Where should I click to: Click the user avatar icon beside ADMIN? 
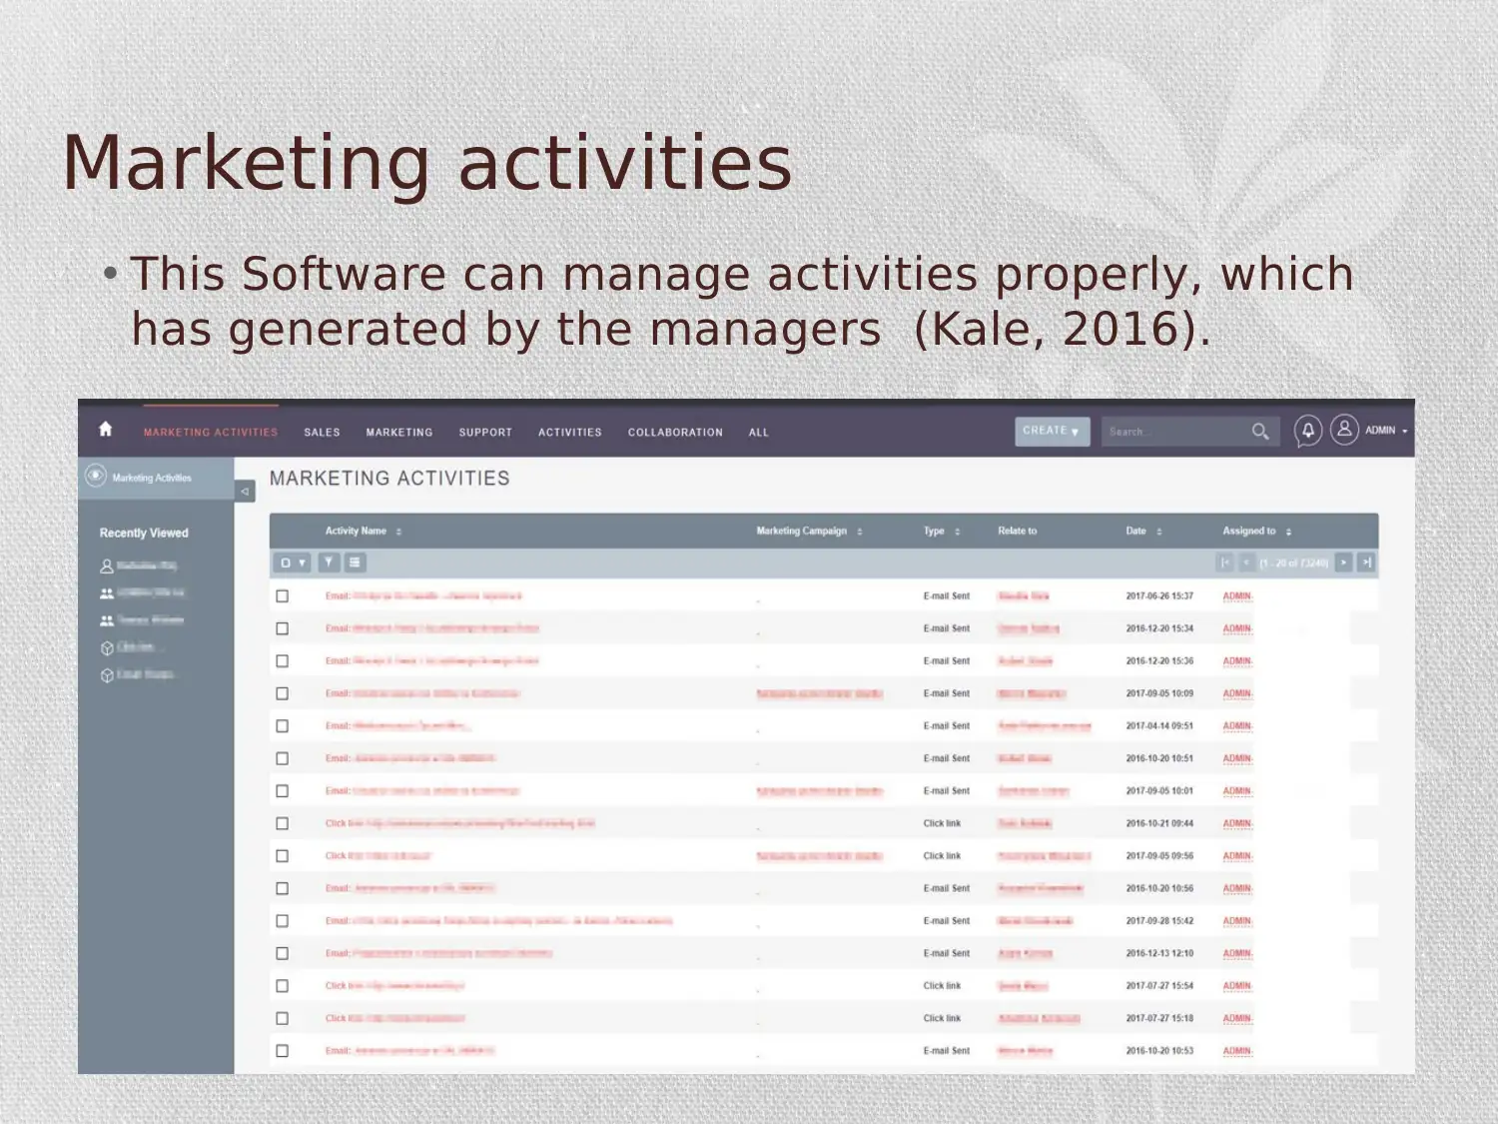click(1344, 430)
